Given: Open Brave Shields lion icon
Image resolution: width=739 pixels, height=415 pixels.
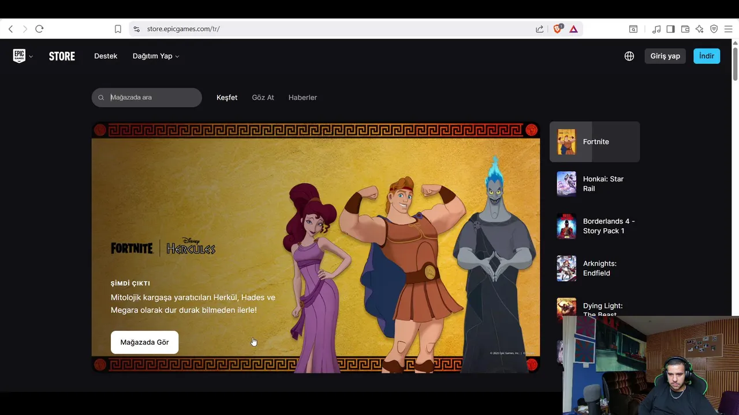Looking at the screenshot, I should coord(558,29).
